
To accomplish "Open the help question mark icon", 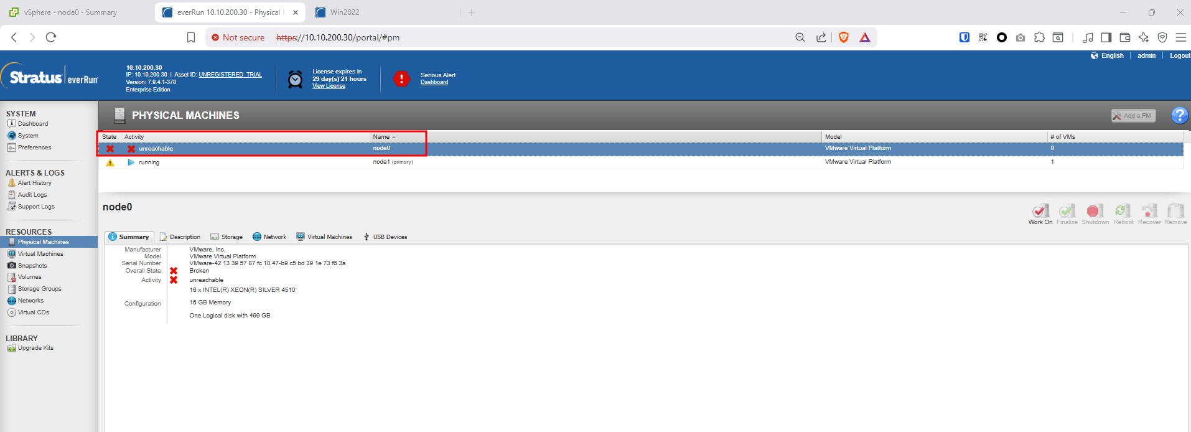I will [x=1179, y=115].
